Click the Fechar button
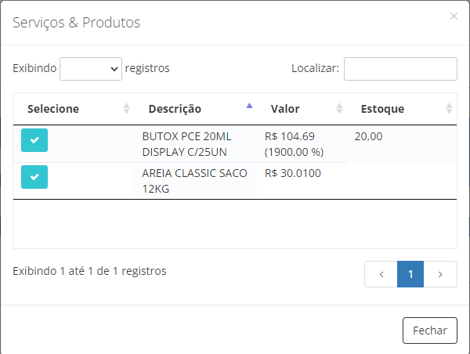Screen dimensions: 470x354 pyautogui.click(x=430, y=331)
